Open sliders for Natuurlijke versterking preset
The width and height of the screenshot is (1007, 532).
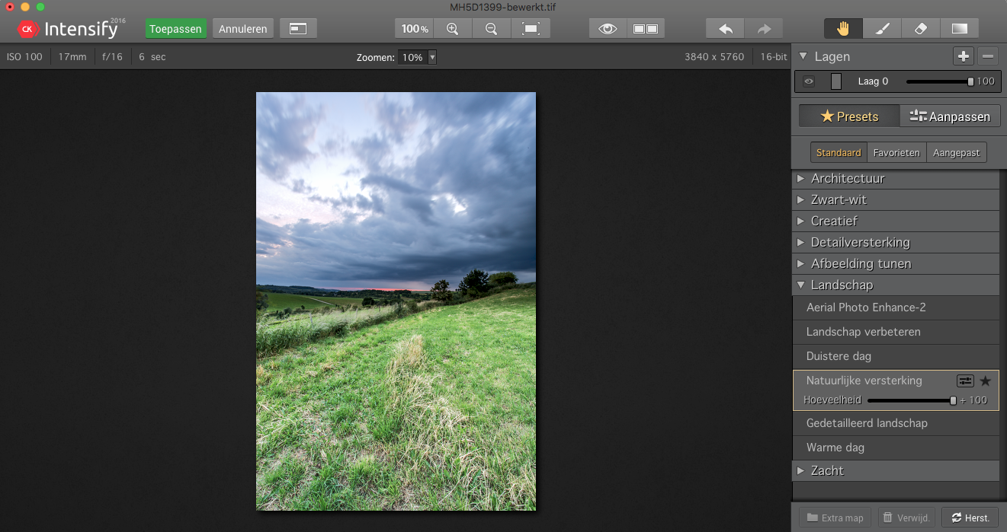[x=965, y=381]
